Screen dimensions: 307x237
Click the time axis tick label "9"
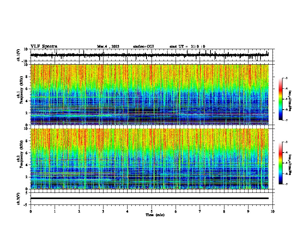248,211
